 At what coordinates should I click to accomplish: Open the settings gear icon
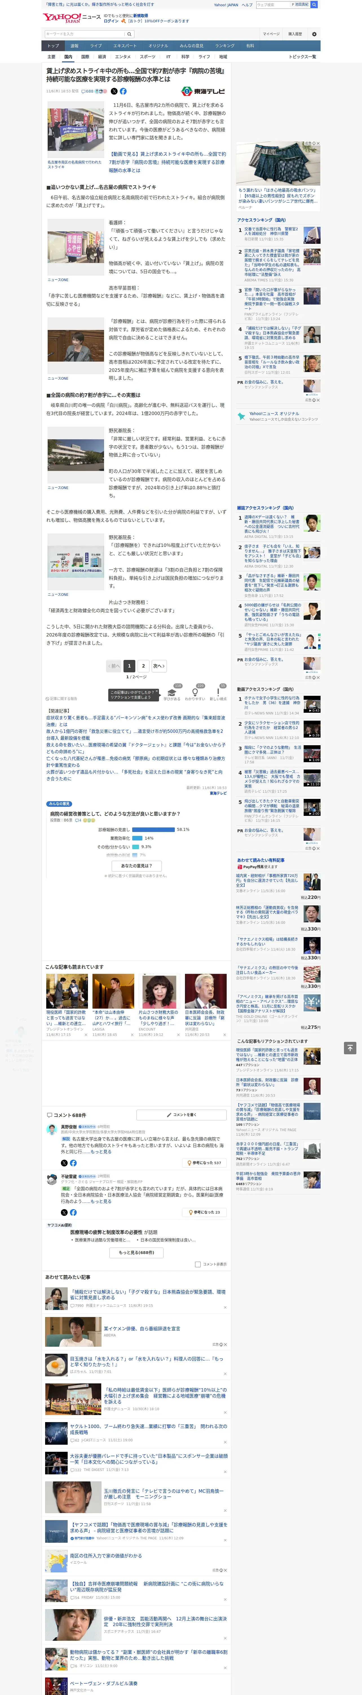(314, 34)
